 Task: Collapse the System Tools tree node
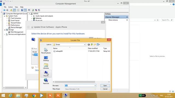coord(5,16)
